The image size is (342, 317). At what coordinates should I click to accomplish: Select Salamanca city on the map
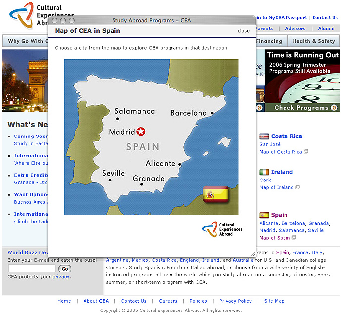coord(134,112)
